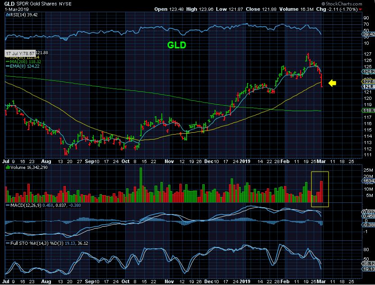The image size is (375, 285).
Task: Click the 118.1 MA(200) price tag
Action: [368, 111]
